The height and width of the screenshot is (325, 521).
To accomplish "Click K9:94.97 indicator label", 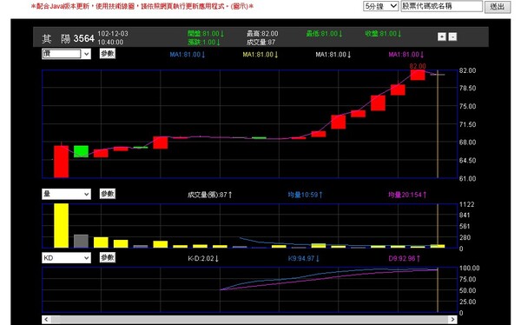I will tap(304, 258).
